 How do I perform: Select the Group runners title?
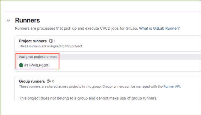(x=32, y=81)
